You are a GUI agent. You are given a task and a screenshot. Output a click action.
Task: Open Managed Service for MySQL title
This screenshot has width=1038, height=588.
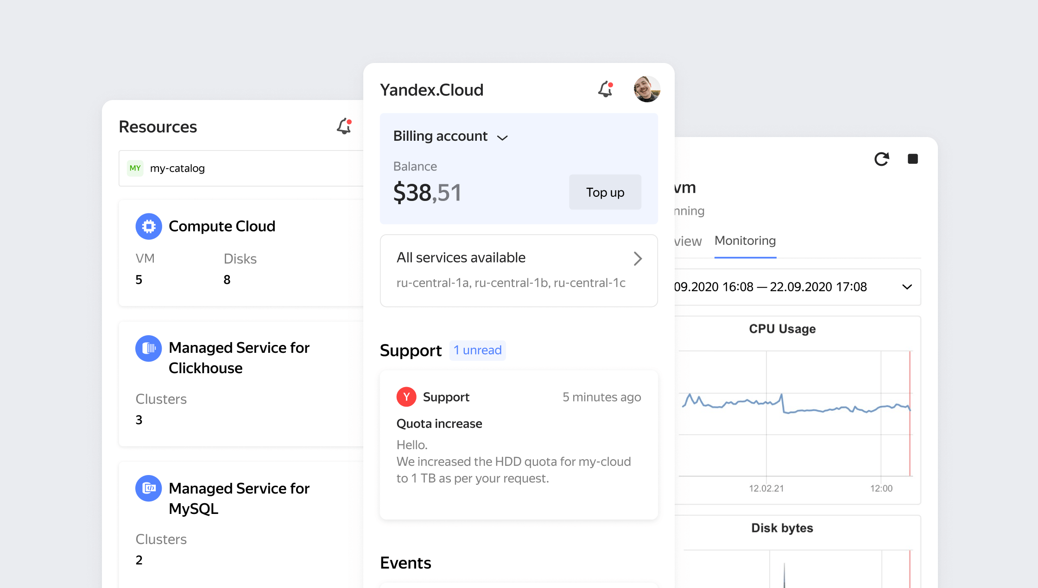click(239, 499)
